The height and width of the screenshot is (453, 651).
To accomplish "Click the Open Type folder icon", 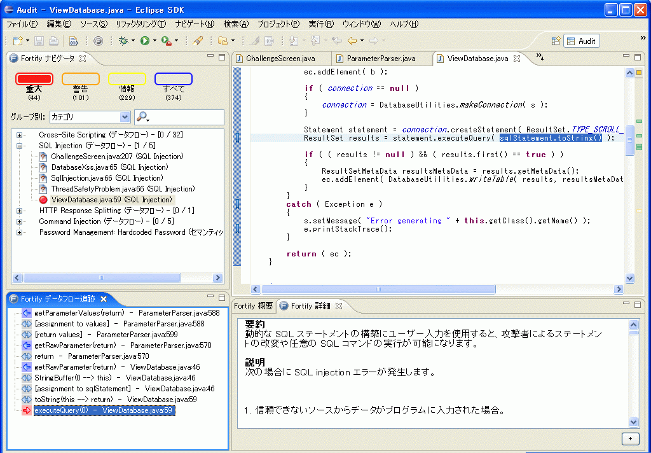I will pyautogui.click(x=223, y=41).
